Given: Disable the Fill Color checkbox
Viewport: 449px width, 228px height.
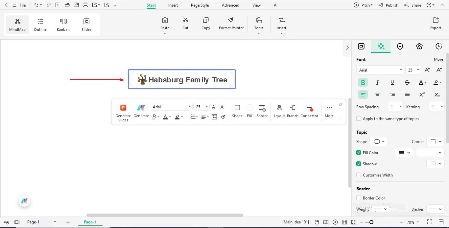Looking at the screenshot, I should point(358,153).
